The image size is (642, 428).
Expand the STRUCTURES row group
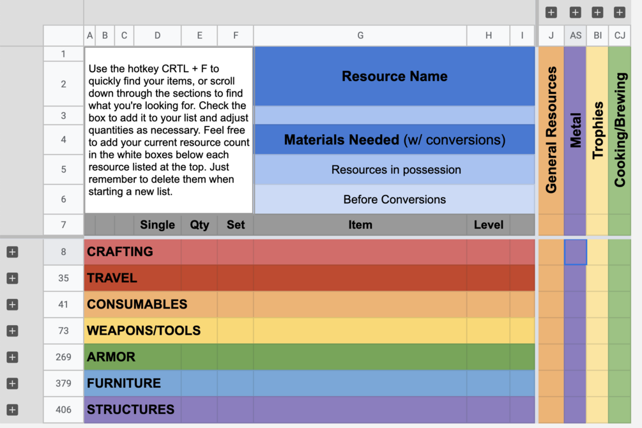[x=12, y=410]
